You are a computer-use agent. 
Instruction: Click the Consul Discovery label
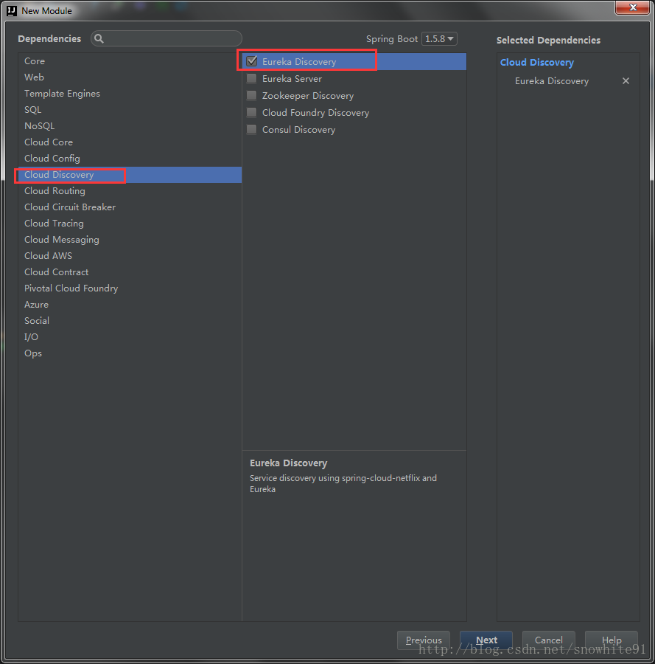(298, 130)
